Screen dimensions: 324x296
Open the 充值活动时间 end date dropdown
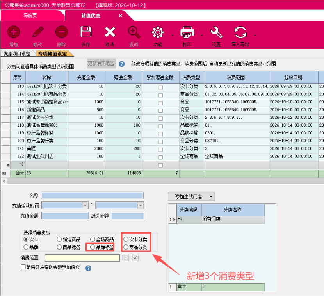pyautogui.click(x=141, y=205)
